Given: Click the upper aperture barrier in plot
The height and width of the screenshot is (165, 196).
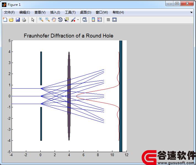Looking at the screenshot, I should tap(41, 68).
